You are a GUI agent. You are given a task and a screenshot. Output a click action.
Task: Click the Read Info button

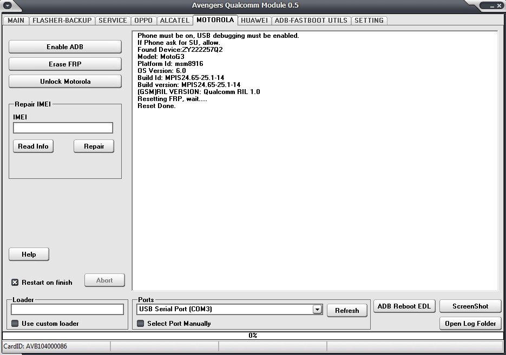[x=33, y=146]
